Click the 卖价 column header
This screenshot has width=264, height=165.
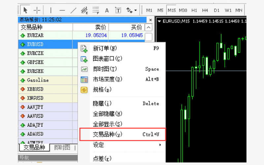[90, 27]
